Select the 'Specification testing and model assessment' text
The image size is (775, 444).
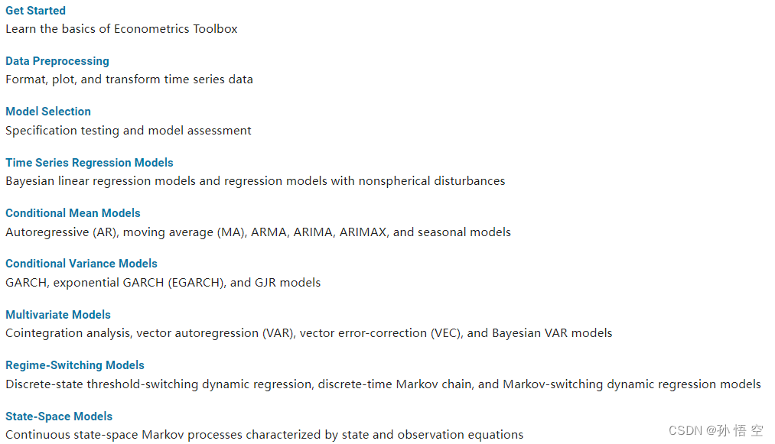129,131
